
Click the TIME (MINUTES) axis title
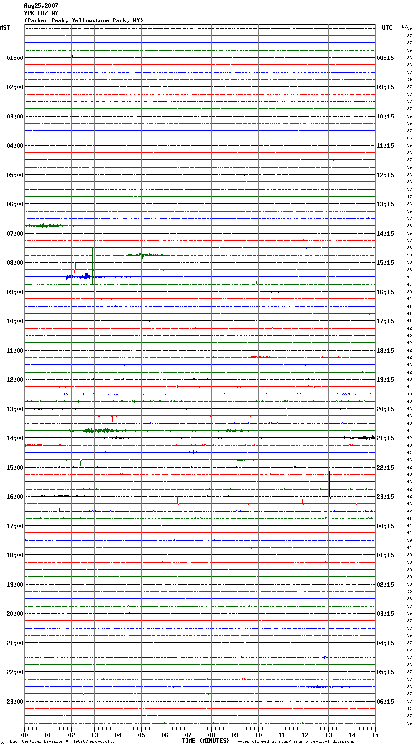(206, 741)
